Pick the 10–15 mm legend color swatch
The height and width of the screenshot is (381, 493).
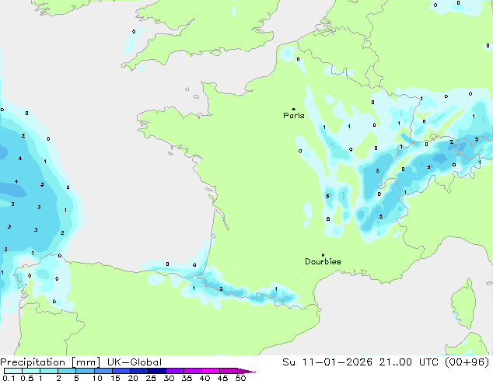coord(103,371)
